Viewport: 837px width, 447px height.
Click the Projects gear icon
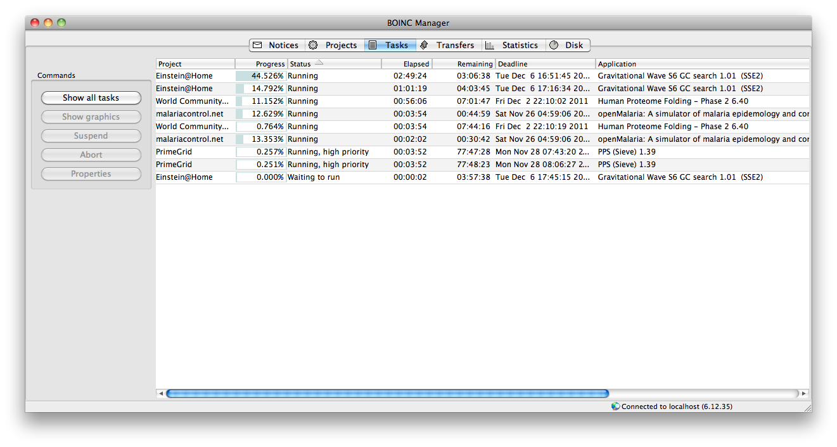(313, 45)
